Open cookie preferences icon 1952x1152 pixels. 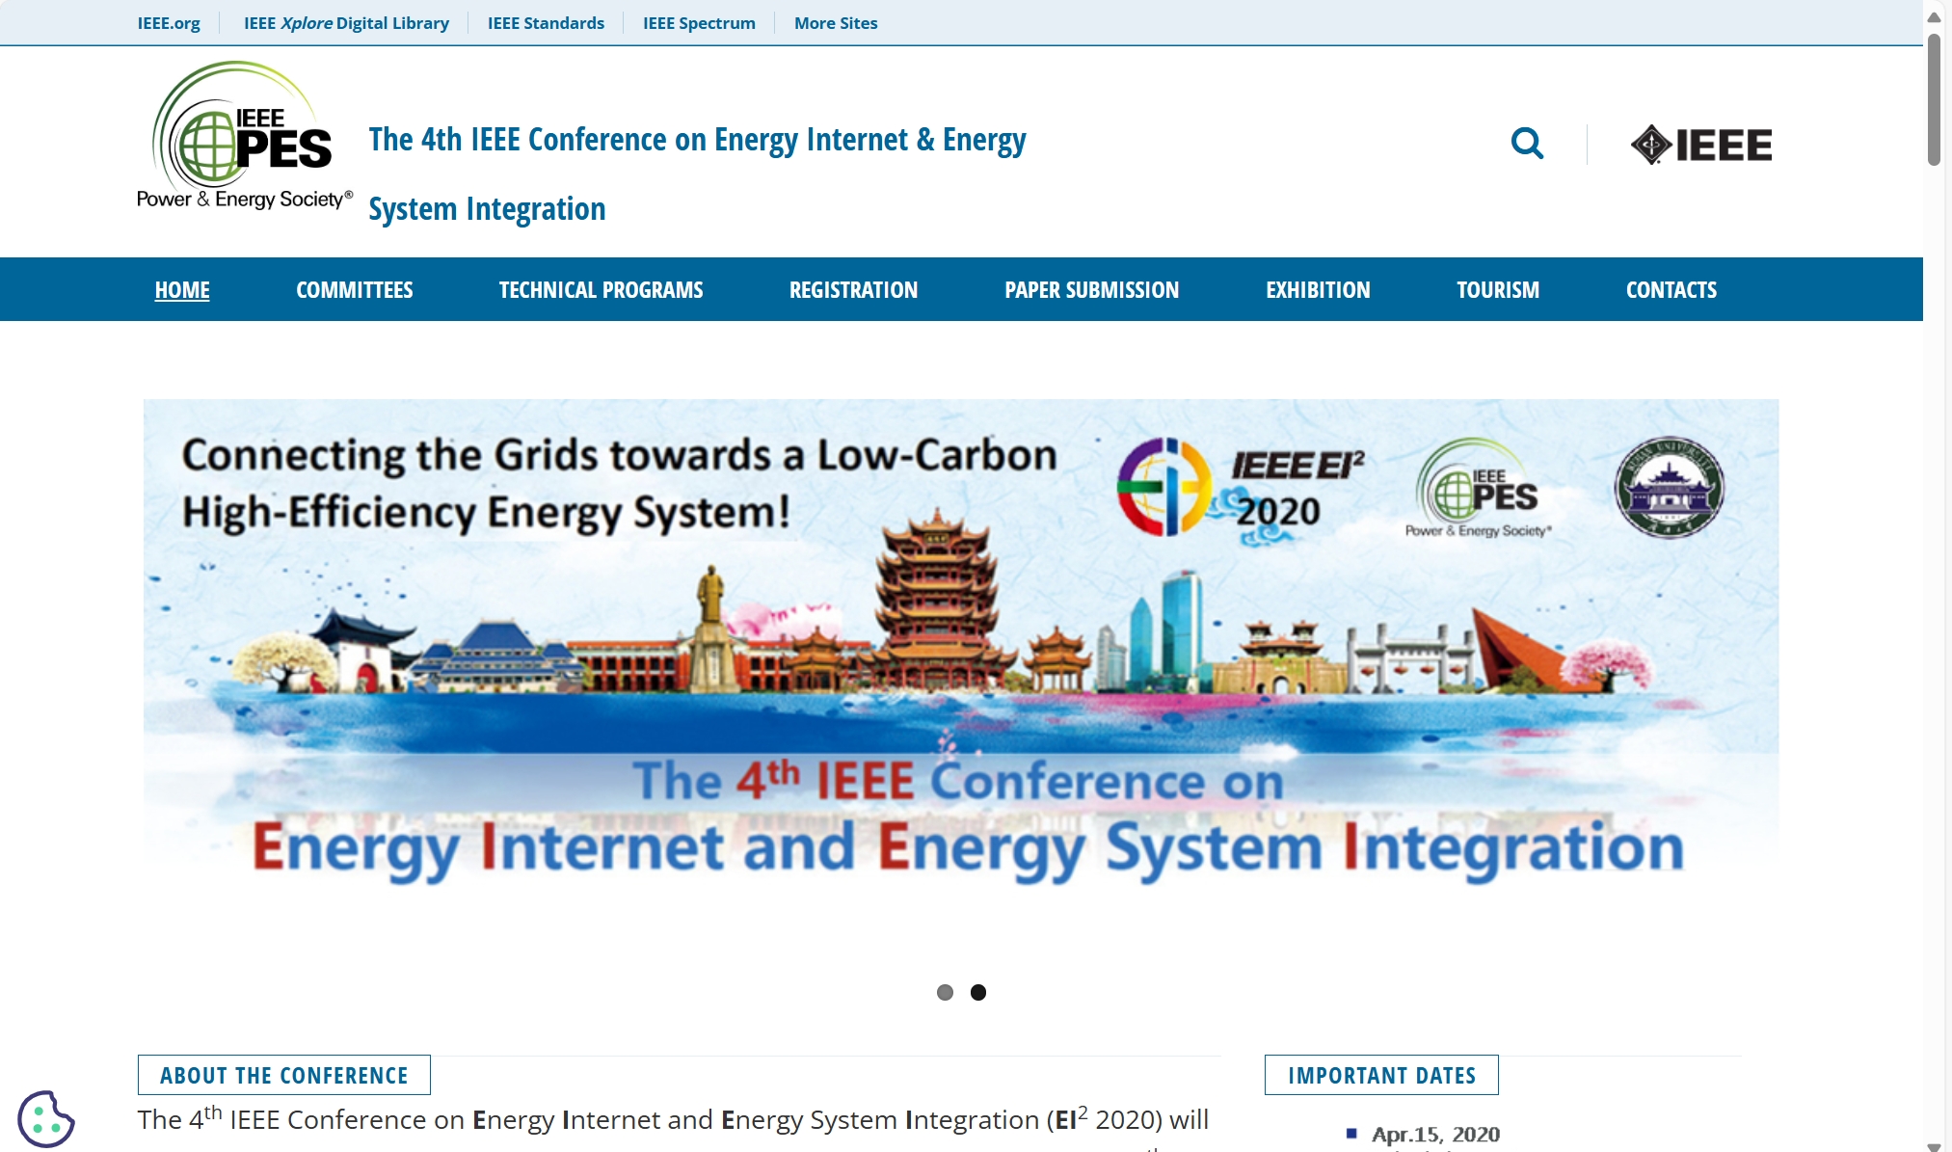pyautogui.click(x=45, y=1118)
